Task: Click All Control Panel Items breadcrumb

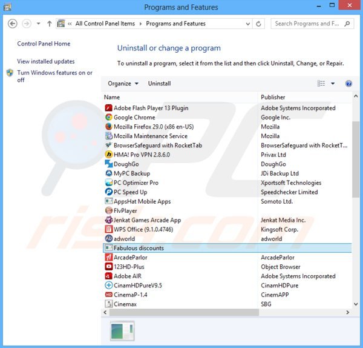Action: click(105, 24)
